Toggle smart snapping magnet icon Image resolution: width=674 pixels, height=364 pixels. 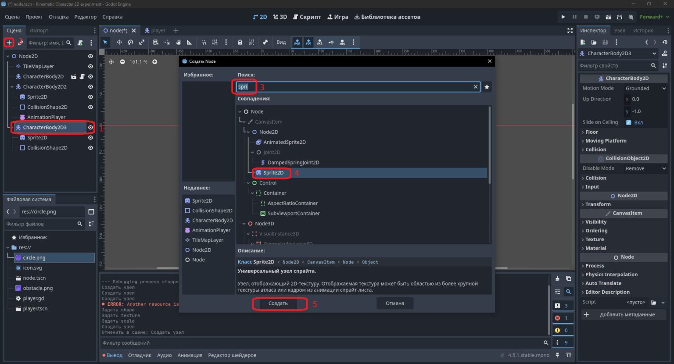tap(204, 43)
